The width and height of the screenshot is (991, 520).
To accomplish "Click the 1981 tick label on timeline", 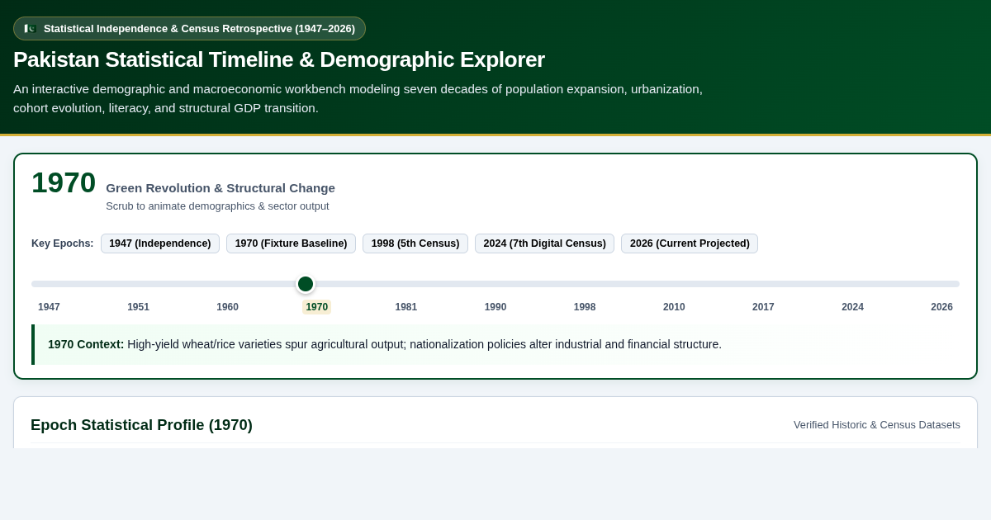I will (406, 307).
